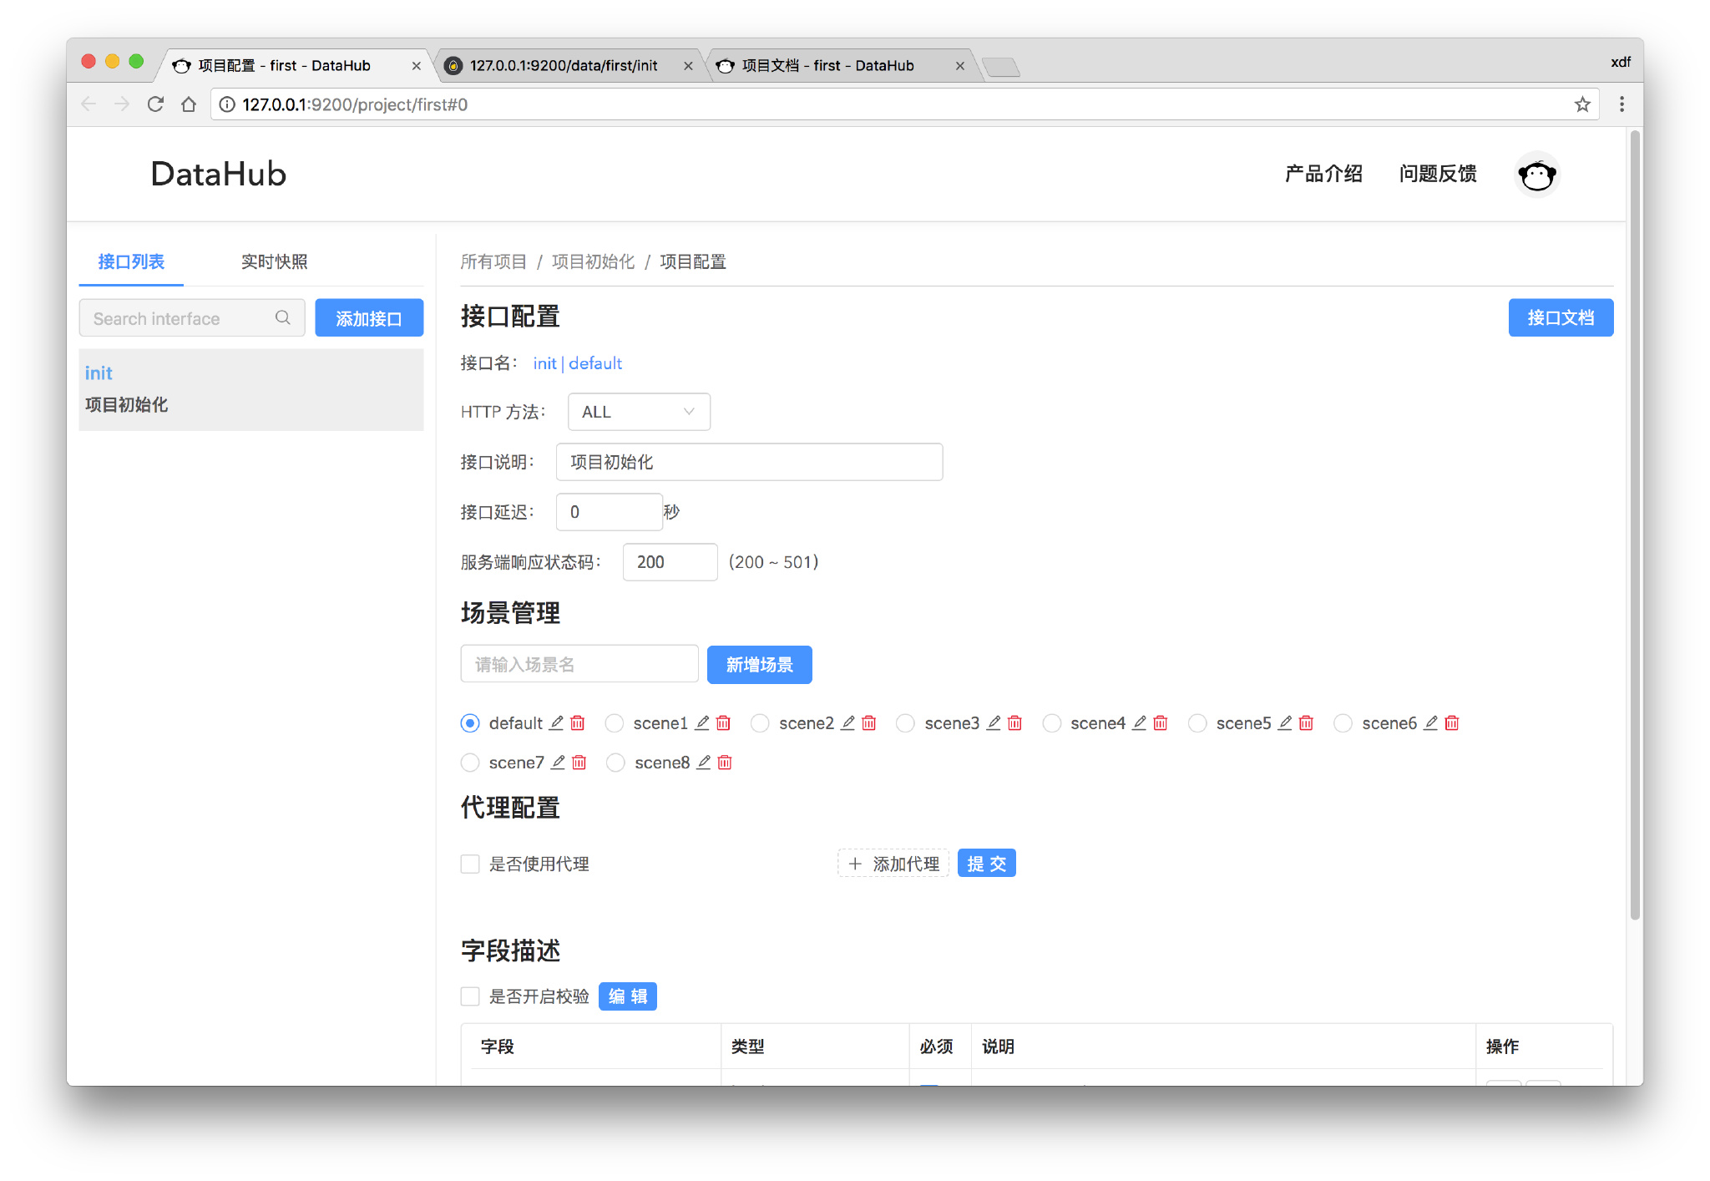The image size is (1710, 1181).
Task: Select the scene2 radio button
Action: coord(760,723)
